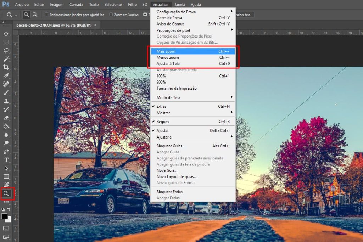This screenshot has width=363, height=242.
Task: Expand Modo de Tela submenu
Action: pyautogui.click(x=193, y=98)
